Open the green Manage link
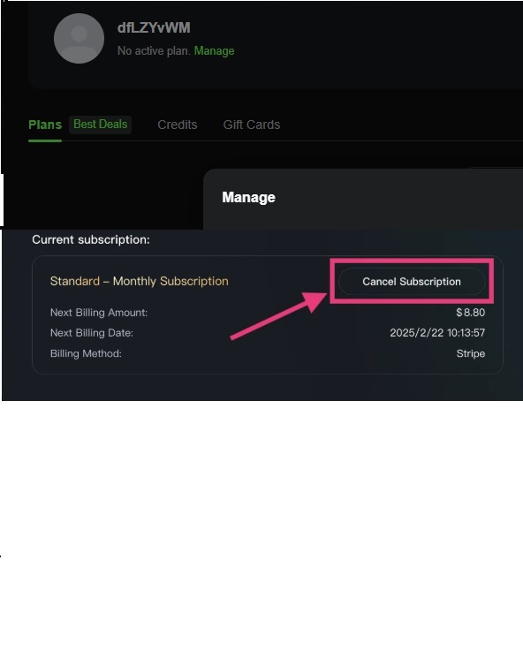Screen dimensions: 523x658 point(214,50)
